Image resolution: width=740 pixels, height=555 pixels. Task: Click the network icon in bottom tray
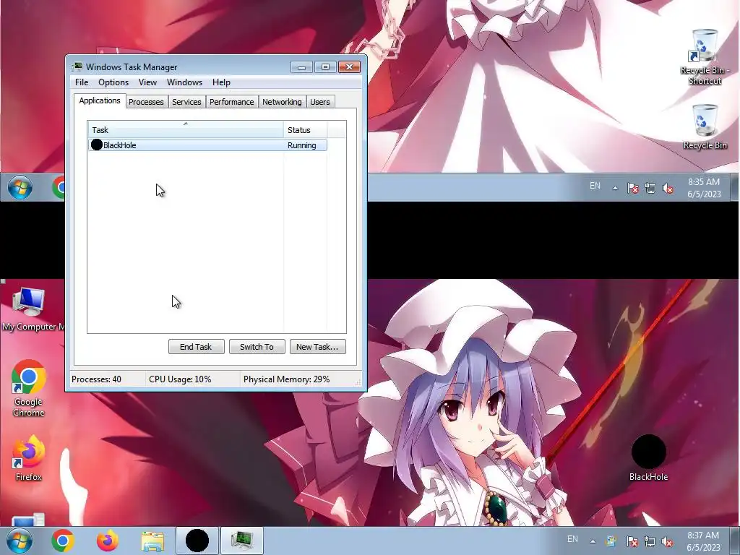[650, 541]
